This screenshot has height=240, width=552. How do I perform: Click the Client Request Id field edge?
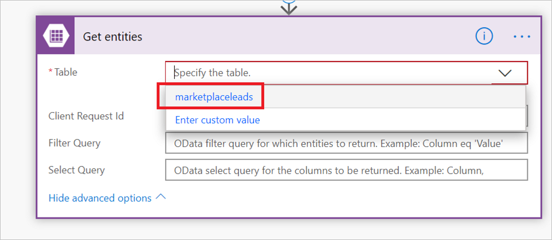click(x=527, y=116)
